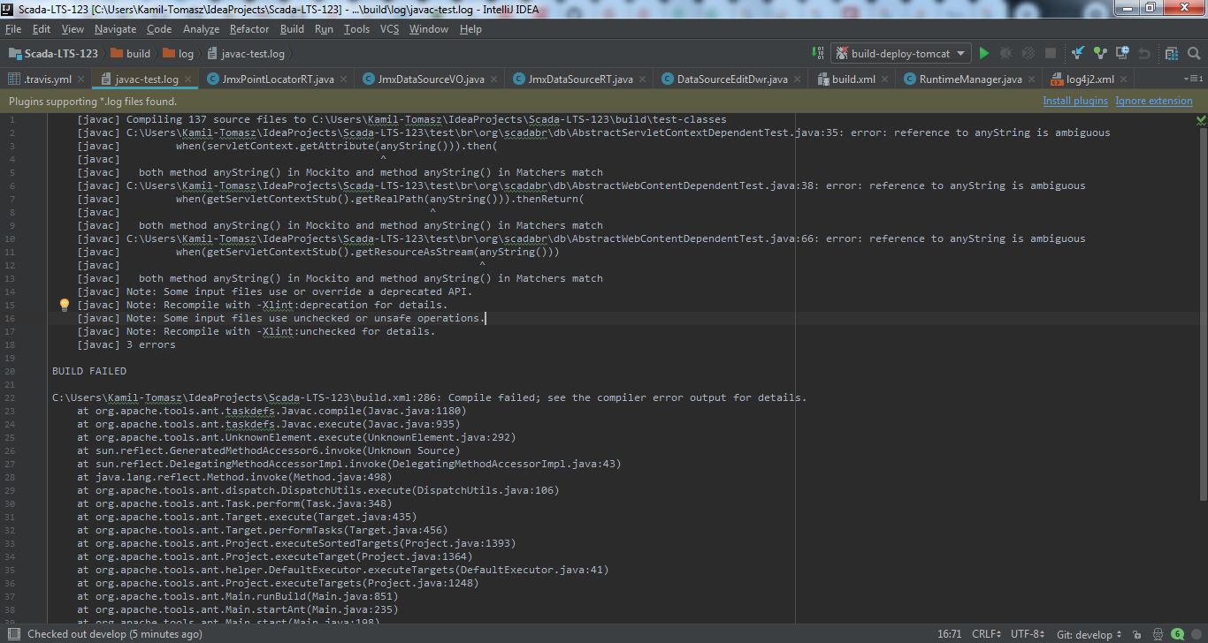1208x643 pixels.
Task: Close the DataSourceEditDwr.java tab
Action: 798,79
